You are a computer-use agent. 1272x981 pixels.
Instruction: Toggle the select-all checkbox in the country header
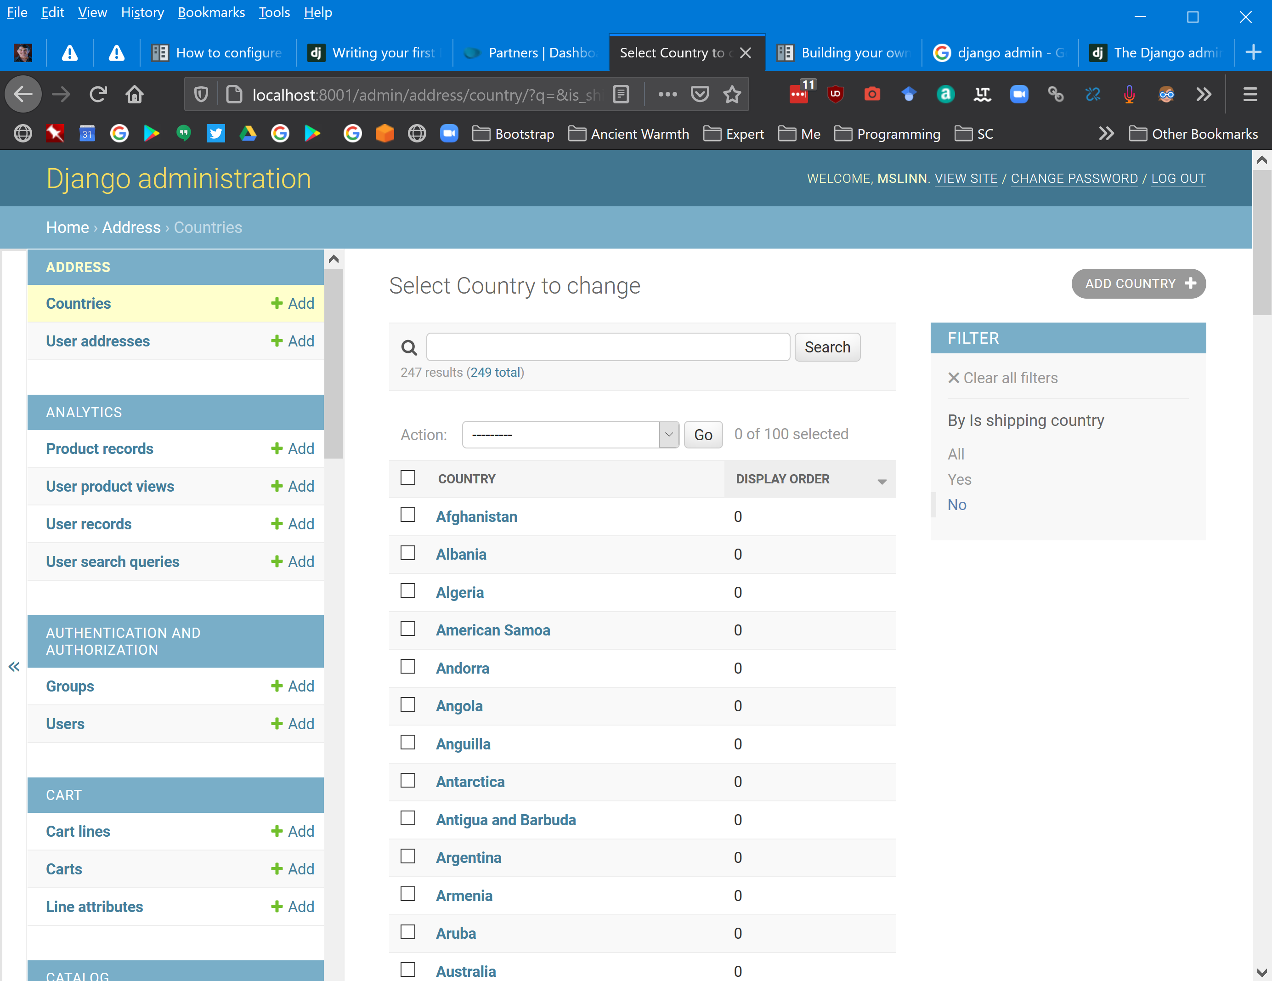pyautogui.click(x=408, y=477)
